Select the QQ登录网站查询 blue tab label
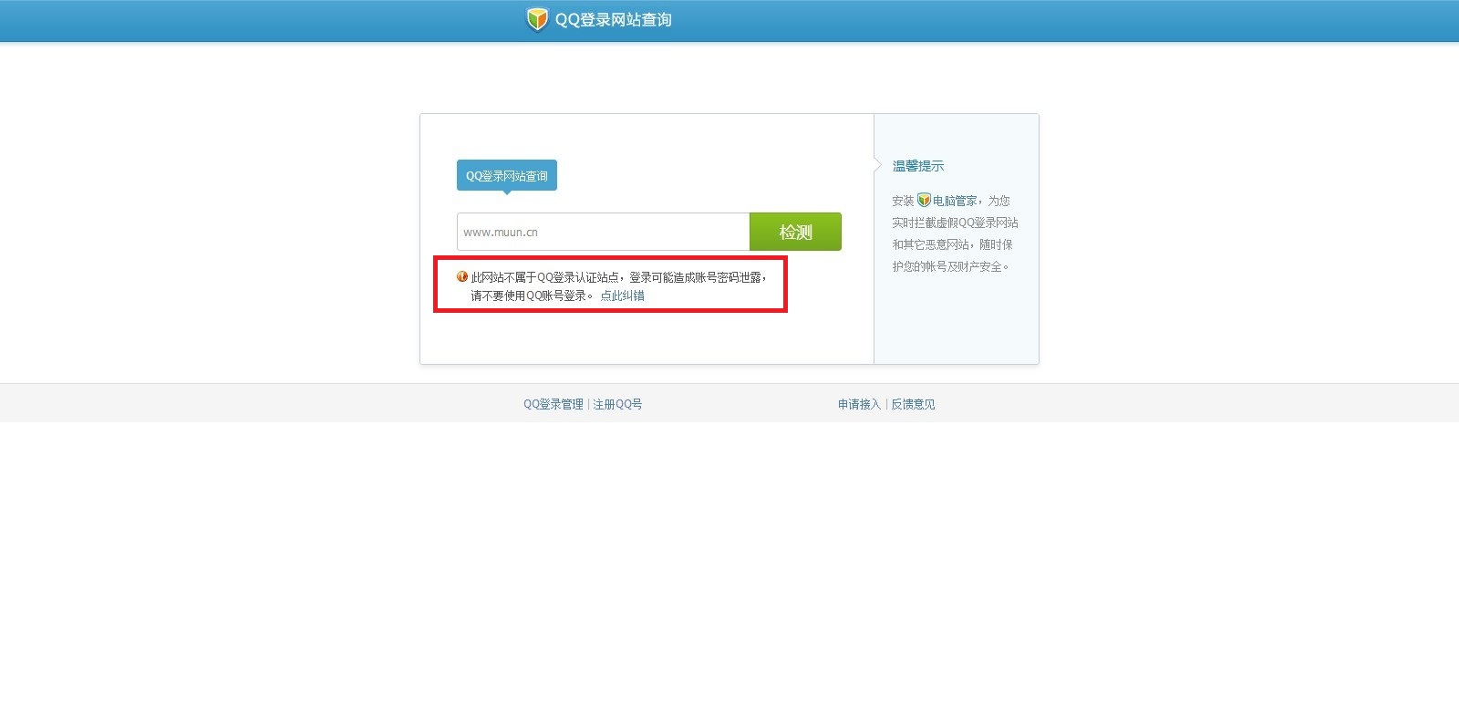1459x705 pixels. click(507, 176)
